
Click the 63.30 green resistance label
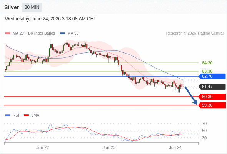tap(207, 71)
